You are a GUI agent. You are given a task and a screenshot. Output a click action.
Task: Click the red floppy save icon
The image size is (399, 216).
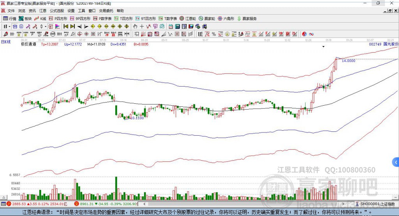[191, 26]
